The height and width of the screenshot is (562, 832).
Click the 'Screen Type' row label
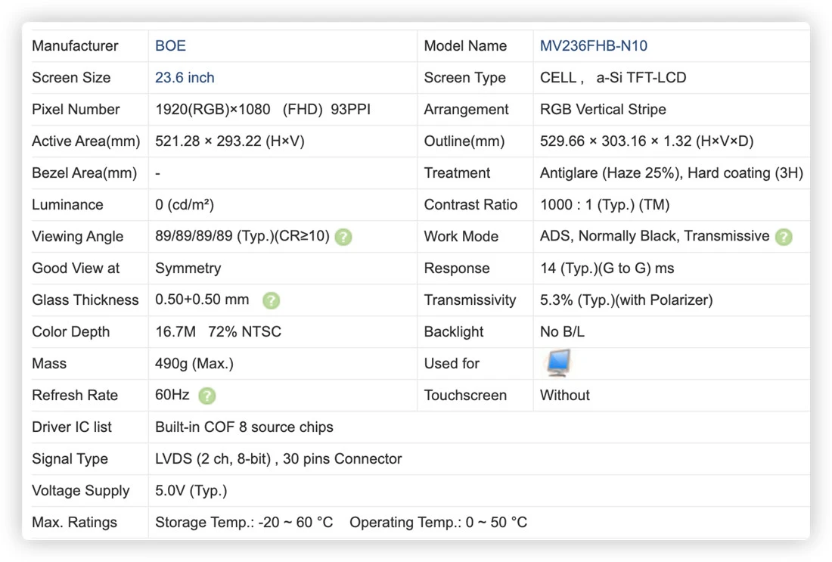pos(464,77)
